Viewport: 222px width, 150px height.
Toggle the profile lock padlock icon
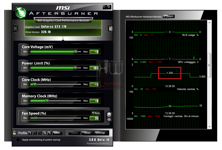click(14, 133)
